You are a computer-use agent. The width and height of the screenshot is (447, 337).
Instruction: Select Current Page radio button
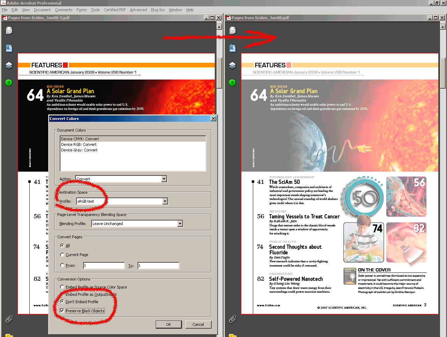(x=62, y=255)
